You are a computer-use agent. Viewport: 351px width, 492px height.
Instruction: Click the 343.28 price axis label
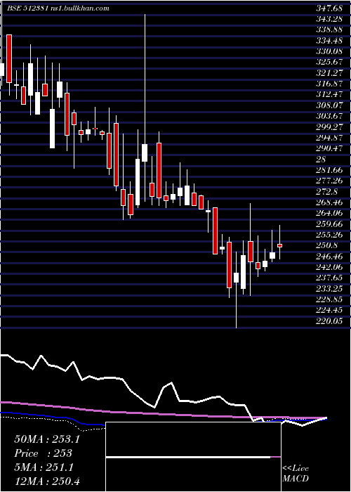329,19
